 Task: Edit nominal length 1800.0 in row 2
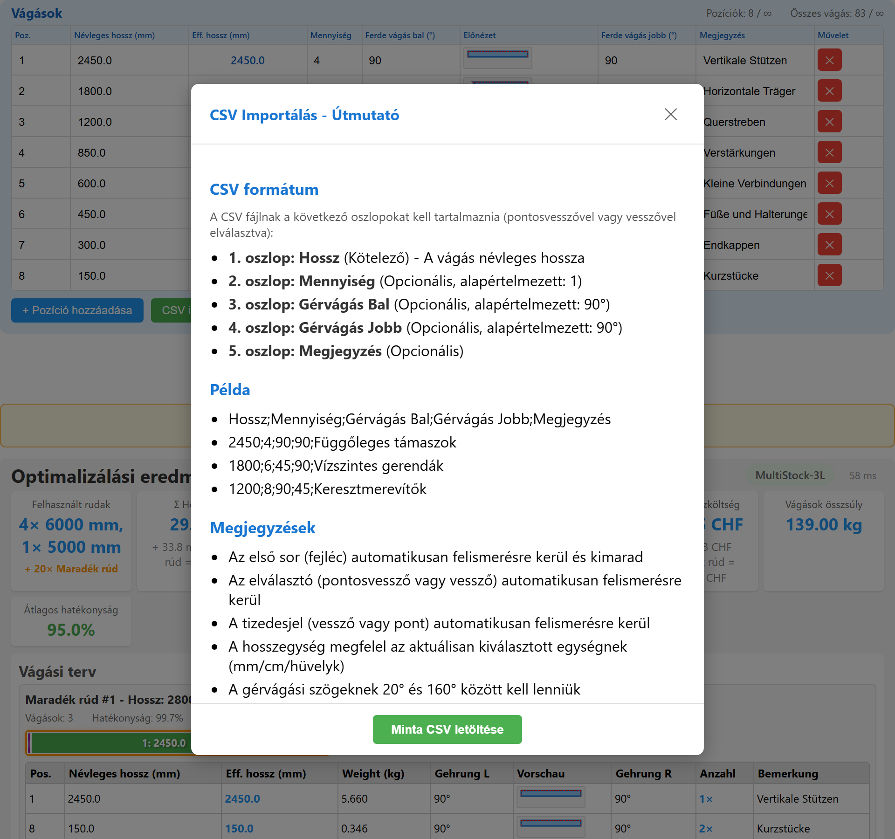coord(130,91)
